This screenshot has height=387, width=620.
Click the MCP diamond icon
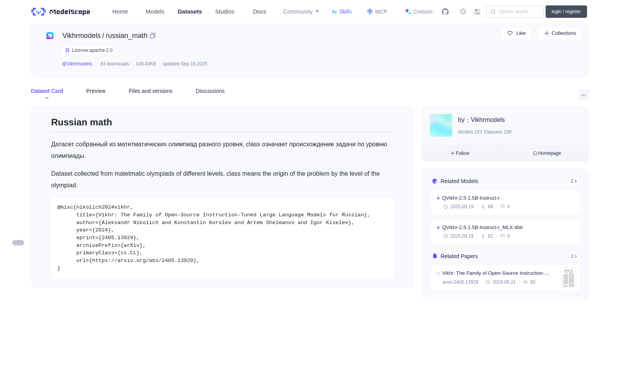click(x=370, y=12)
